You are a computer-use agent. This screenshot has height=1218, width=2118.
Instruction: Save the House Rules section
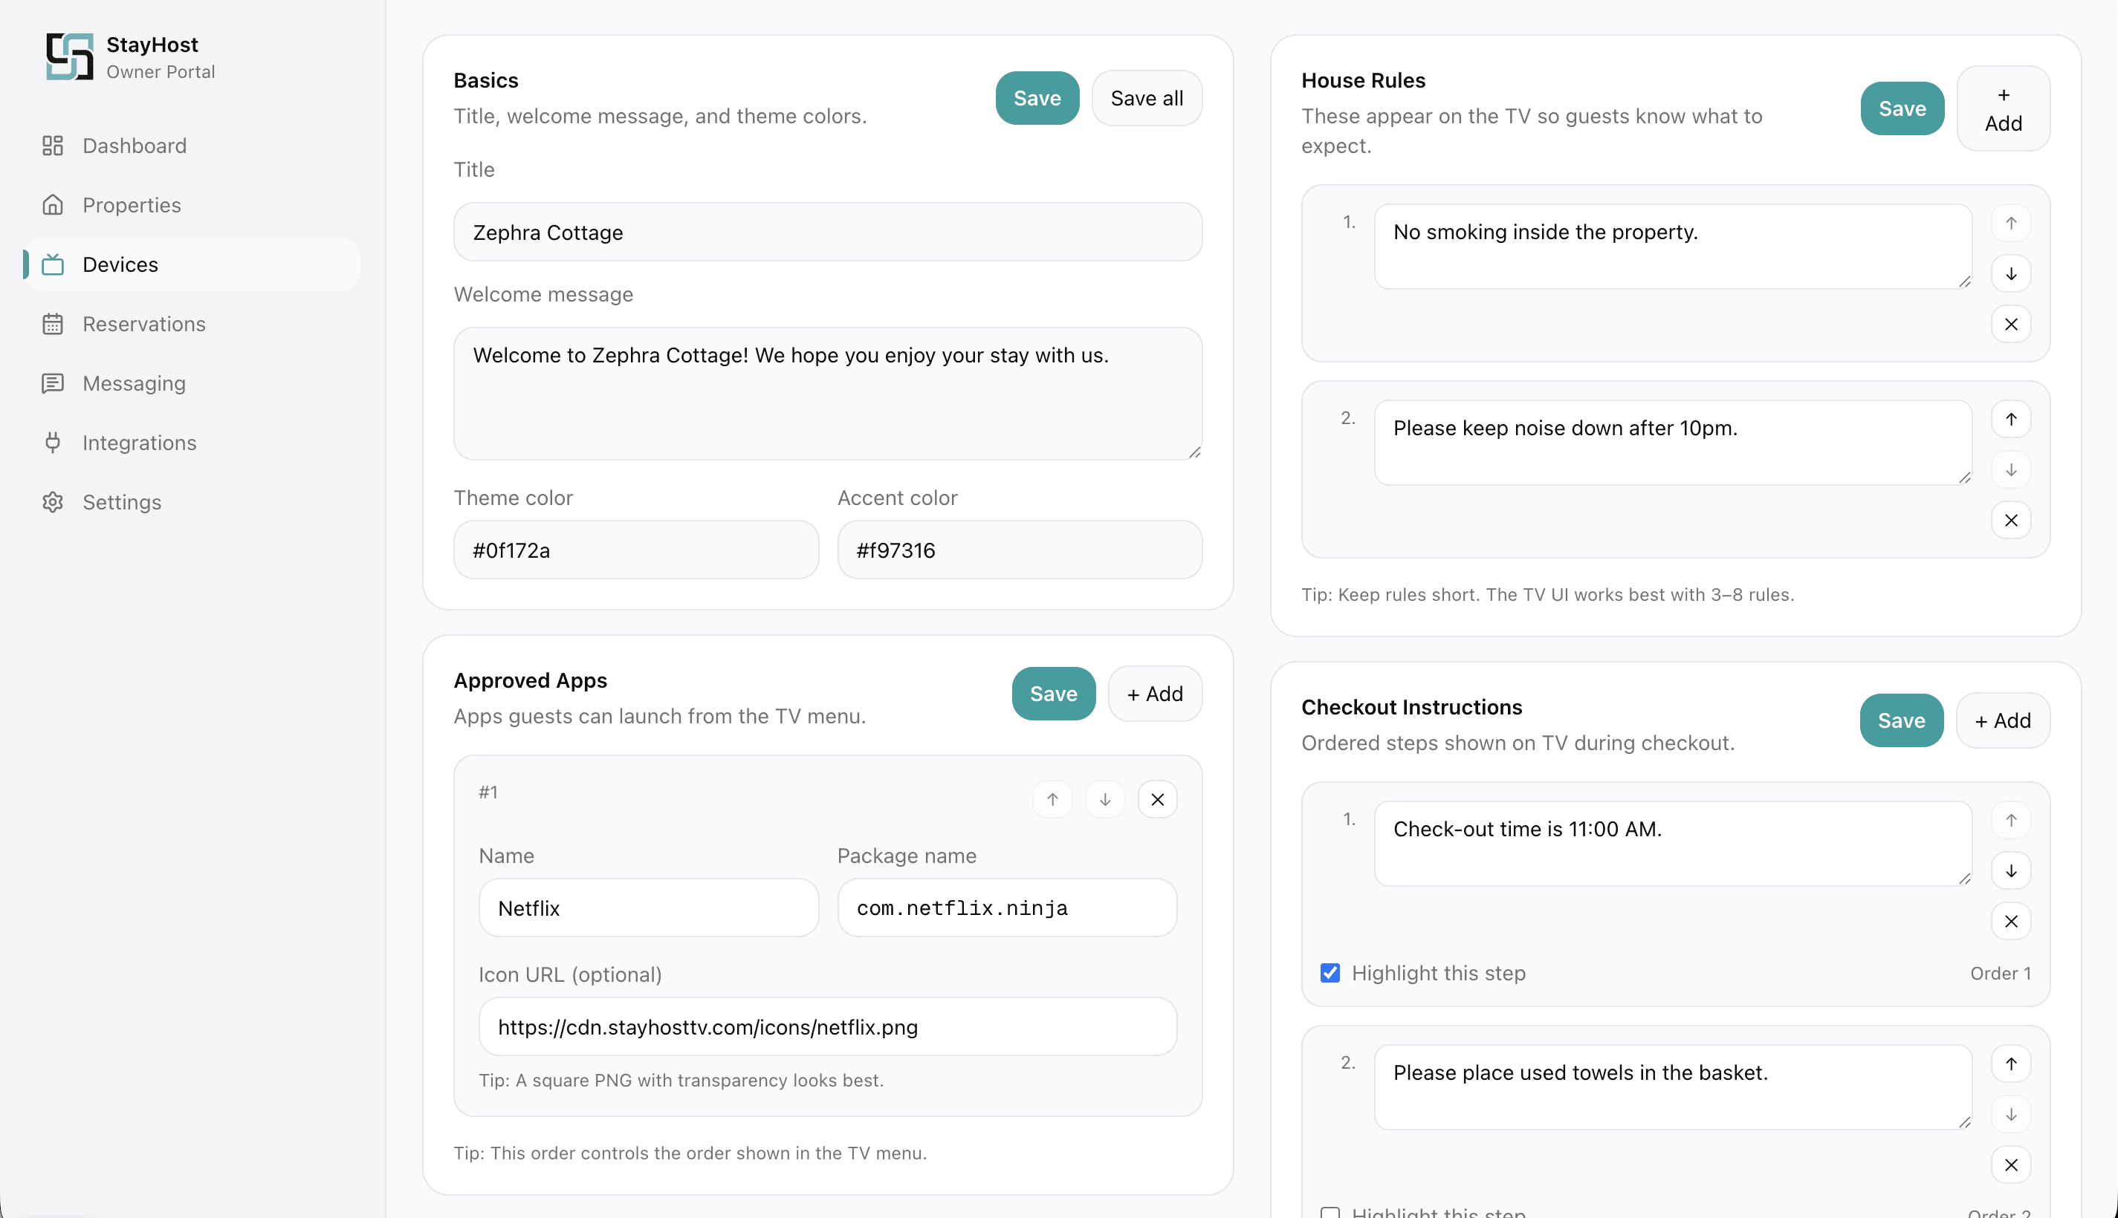point(1901,108)
